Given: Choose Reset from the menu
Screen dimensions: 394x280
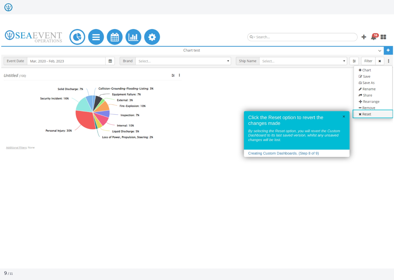Looking at the screenshot, I should coord(372,114).
